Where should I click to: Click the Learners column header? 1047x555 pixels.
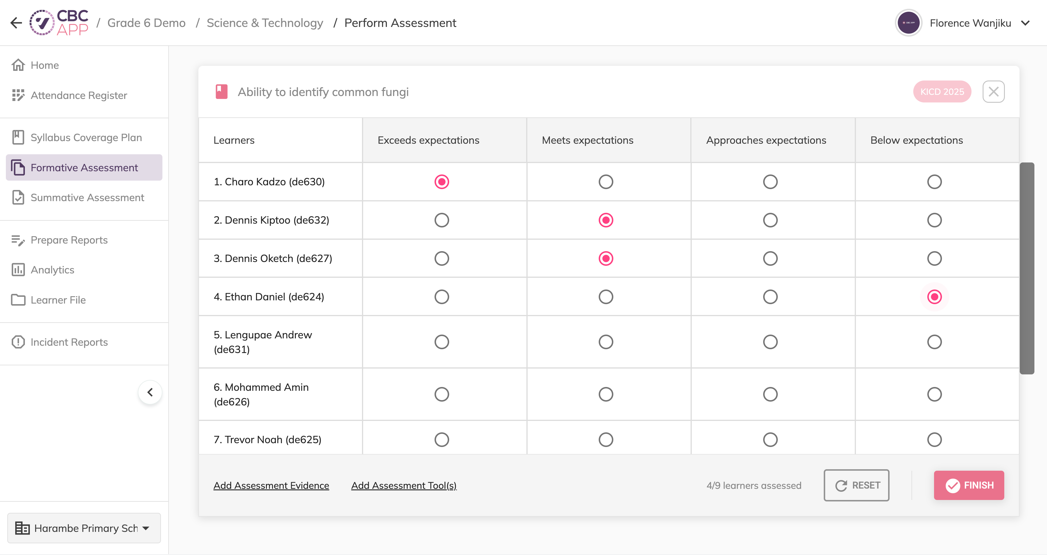point(280,140)
